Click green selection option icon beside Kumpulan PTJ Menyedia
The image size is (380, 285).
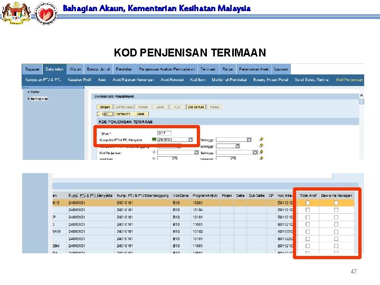click(154, 139)
